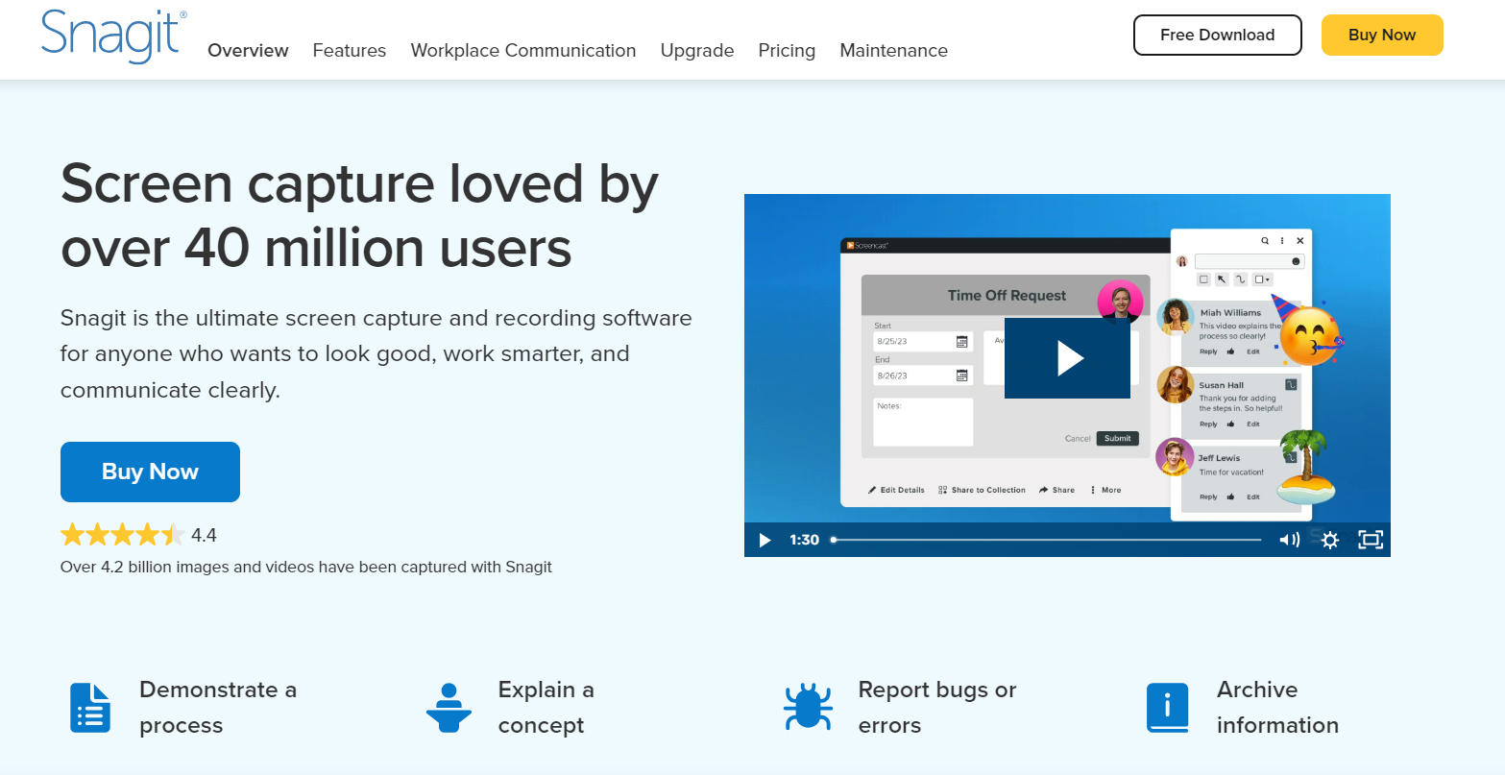Click the Report bugs or errors bug icon
This screenshot has width=1505, height=775.
click(808, 708)
